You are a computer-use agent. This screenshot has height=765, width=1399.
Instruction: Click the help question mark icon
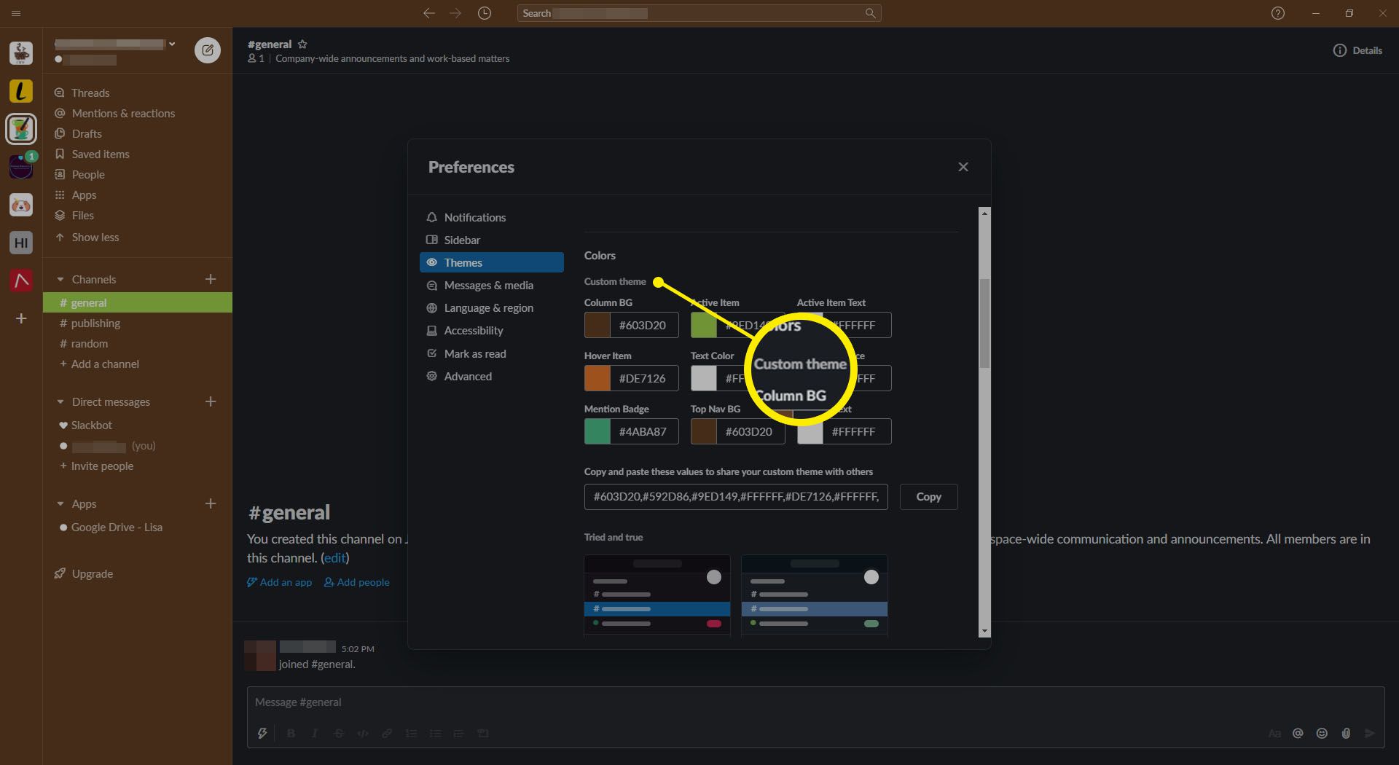pyautogui.click(x=1277, y=13)
